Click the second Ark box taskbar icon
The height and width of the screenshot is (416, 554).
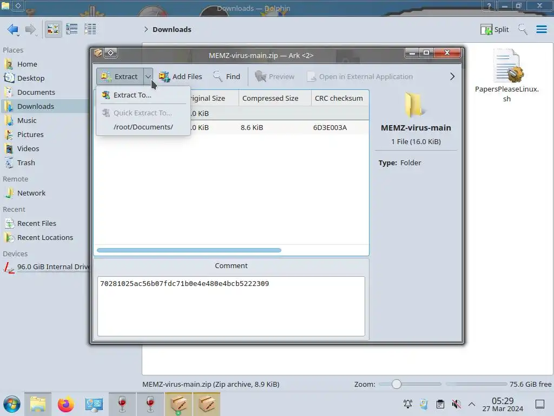tap(206, 404)
